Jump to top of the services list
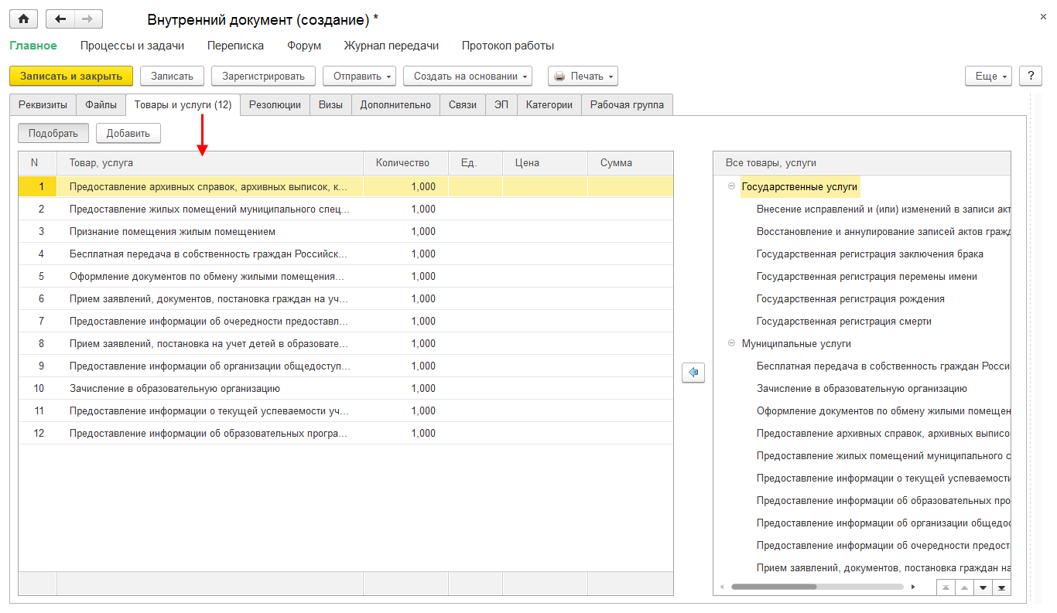 [x=946, y=587]
